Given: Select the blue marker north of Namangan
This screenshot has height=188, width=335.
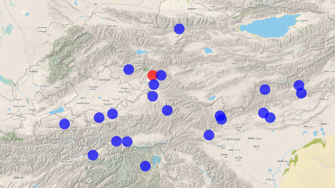Looking at the screenshot, I should coord(129,69).
